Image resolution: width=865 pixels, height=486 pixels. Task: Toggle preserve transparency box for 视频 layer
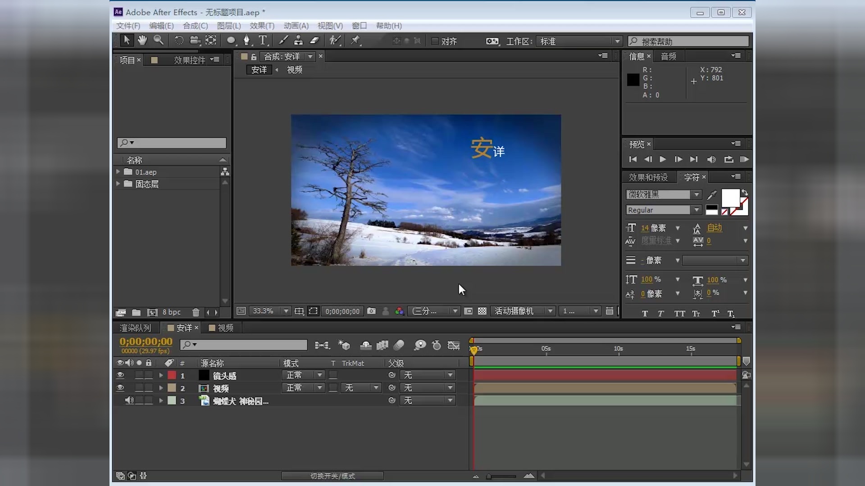333,387
